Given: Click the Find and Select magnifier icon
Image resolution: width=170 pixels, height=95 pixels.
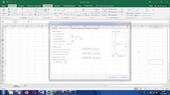Looking at the screenshot, I should [138, 10].
